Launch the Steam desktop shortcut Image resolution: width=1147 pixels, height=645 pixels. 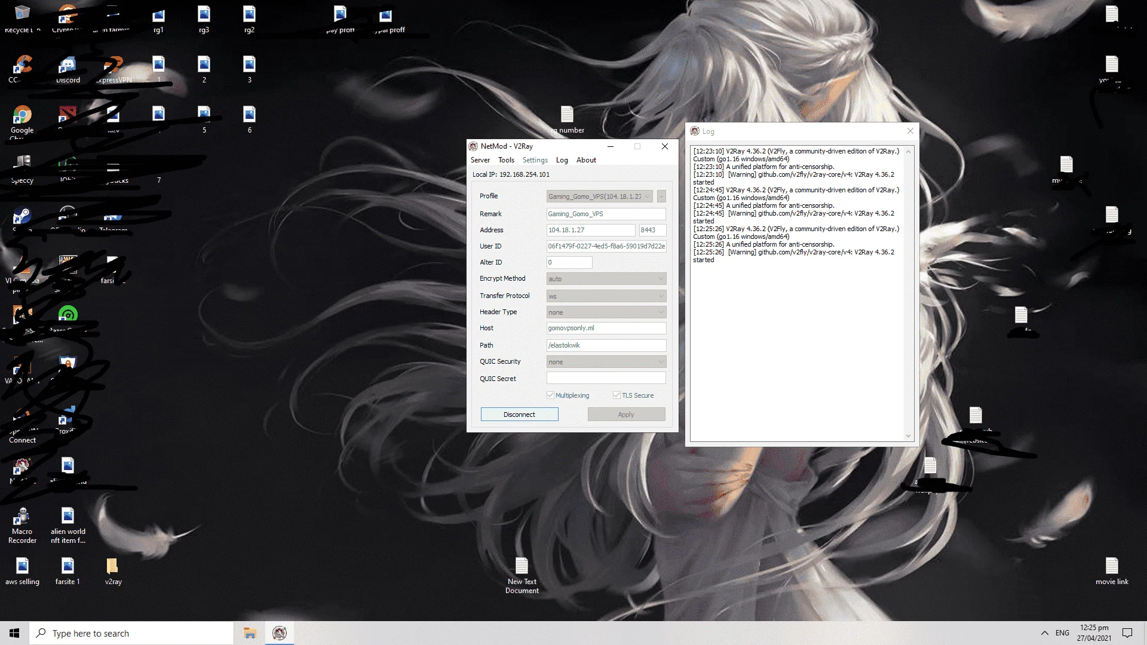point(22,219)
